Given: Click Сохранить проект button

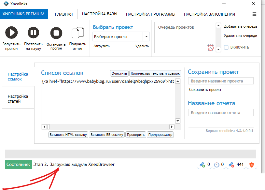Looking at the screenshot, I should tap(205, 90).
